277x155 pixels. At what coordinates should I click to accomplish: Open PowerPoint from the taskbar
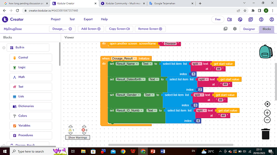(x=153, y=151)
